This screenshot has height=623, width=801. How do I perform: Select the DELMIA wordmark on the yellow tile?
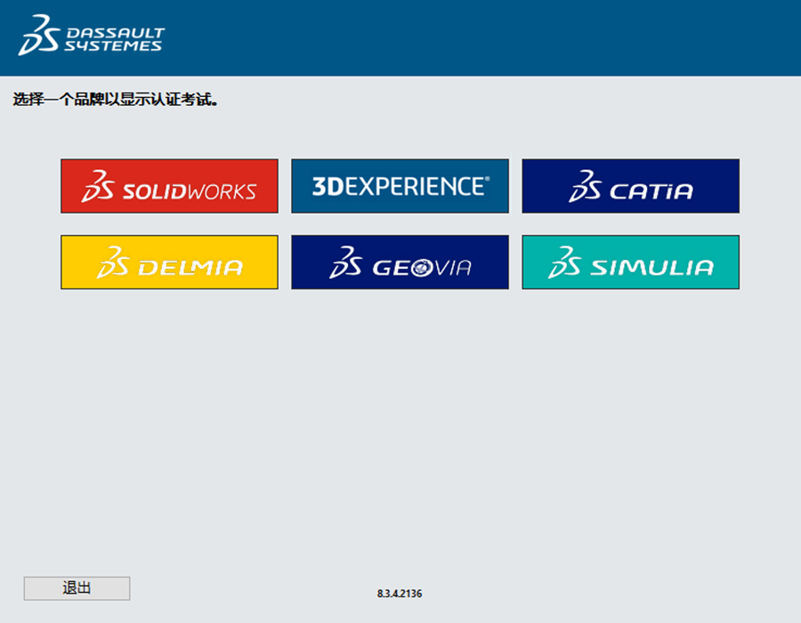pos(190,267)
